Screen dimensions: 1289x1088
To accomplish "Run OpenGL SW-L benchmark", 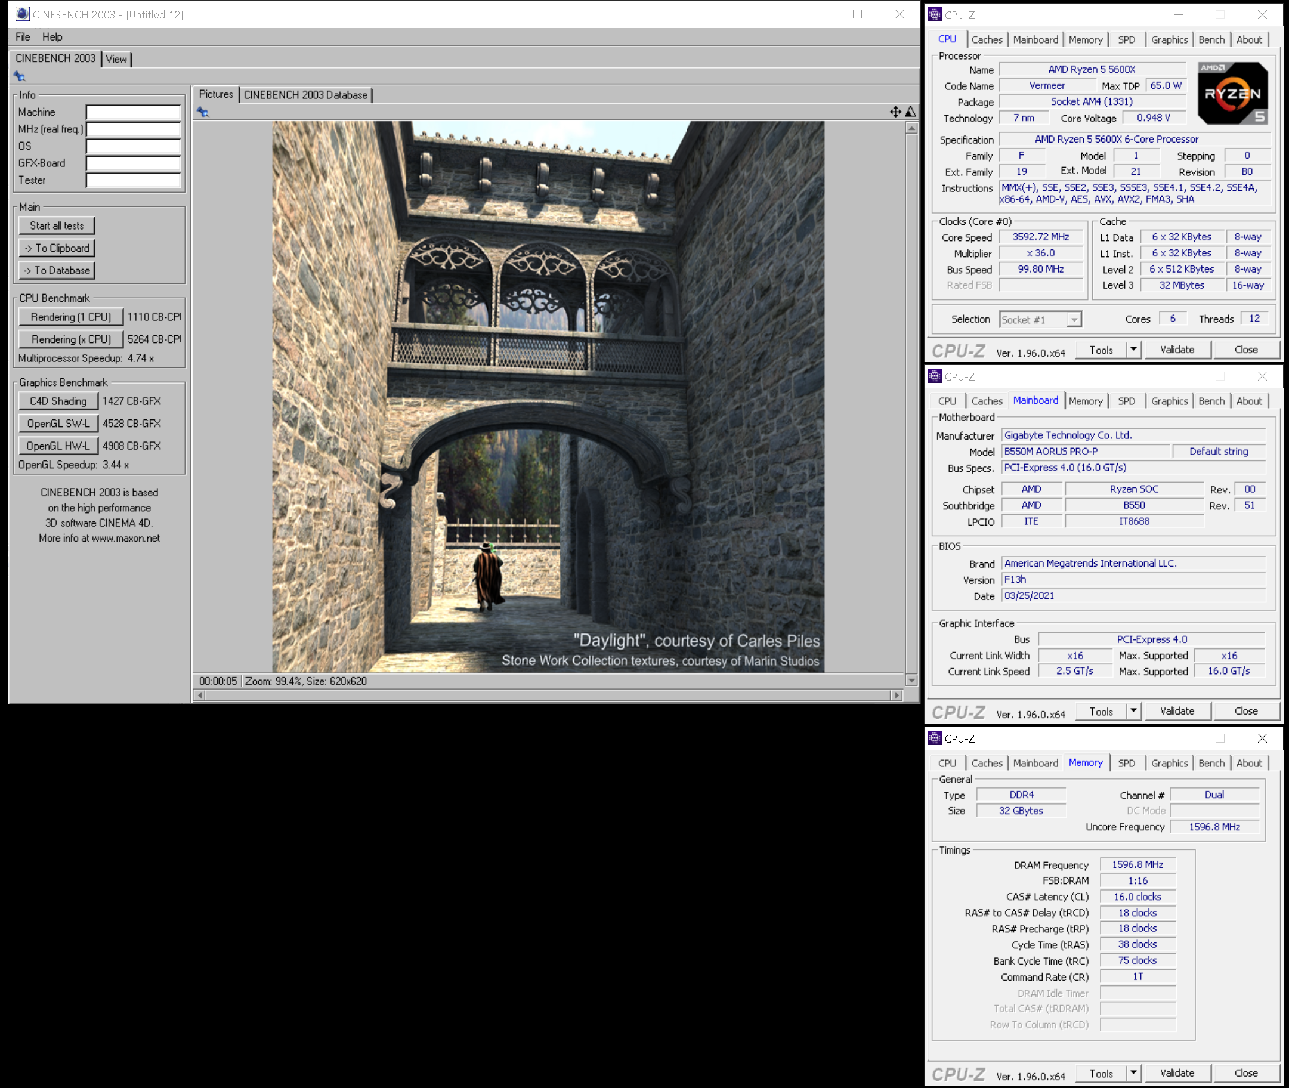I will (58, 424).
